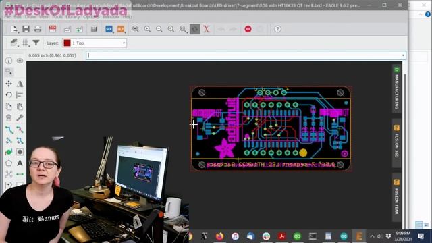Expand the Layer dropdown showing 1 Top
The image size is (432, 243).
(x=124, y=43)
